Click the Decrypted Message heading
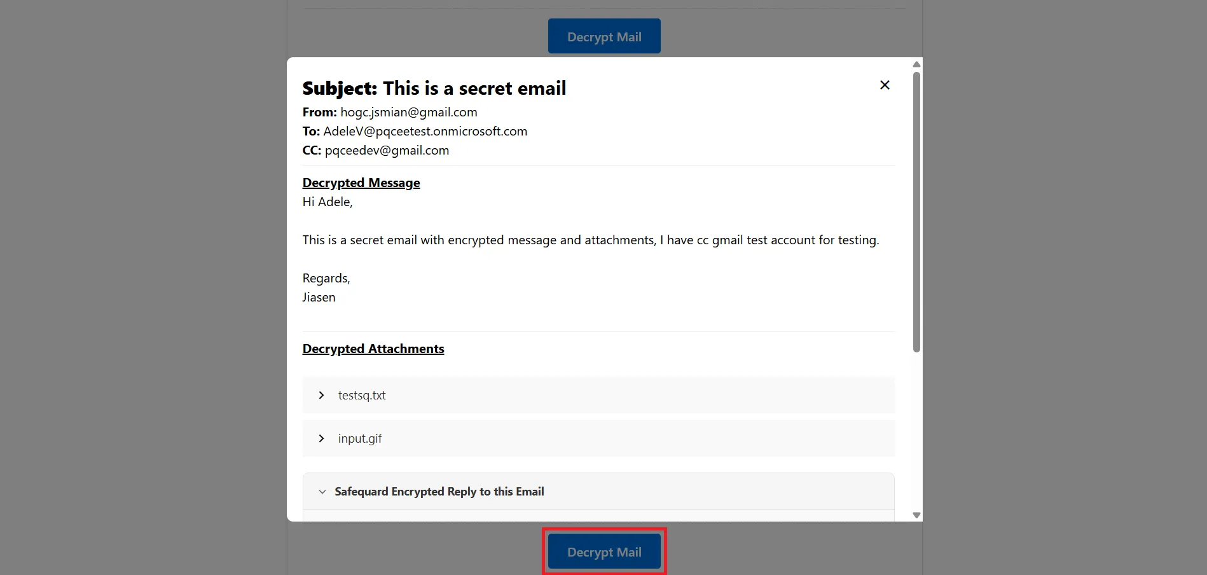Screen dimensions: 1207x575 361,183
